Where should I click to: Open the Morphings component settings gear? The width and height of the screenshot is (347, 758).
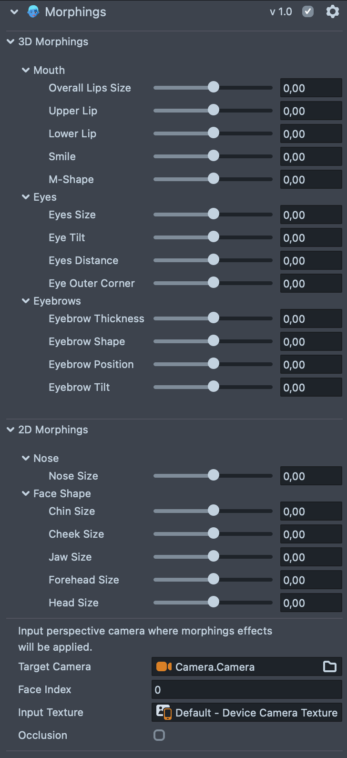click(x=332, y=11)
